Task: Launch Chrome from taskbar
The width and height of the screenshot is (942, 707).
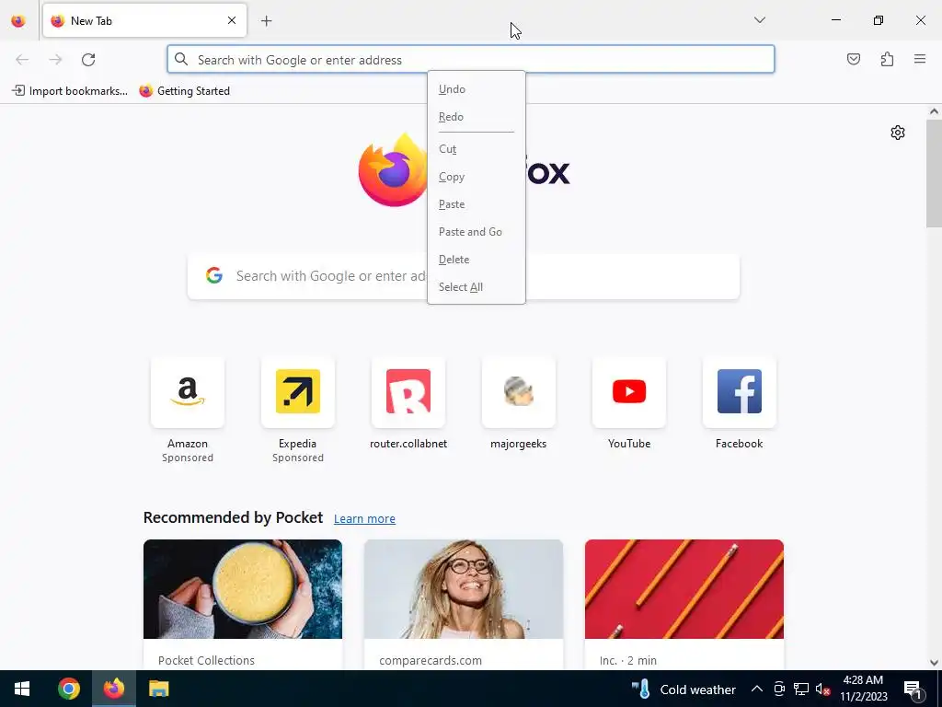Action: click(68, 689)
